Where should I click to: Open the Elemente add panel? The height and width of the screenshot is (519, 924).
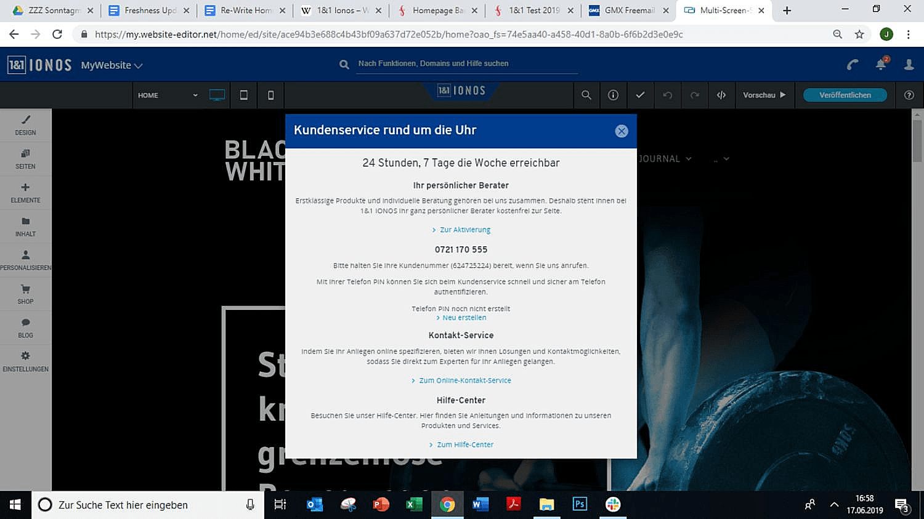point(25,193)
